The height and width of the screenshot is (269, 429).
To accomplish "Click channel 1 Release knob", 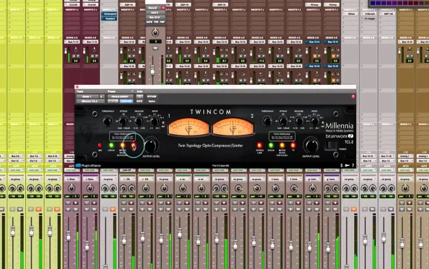I will coord(138,121).
